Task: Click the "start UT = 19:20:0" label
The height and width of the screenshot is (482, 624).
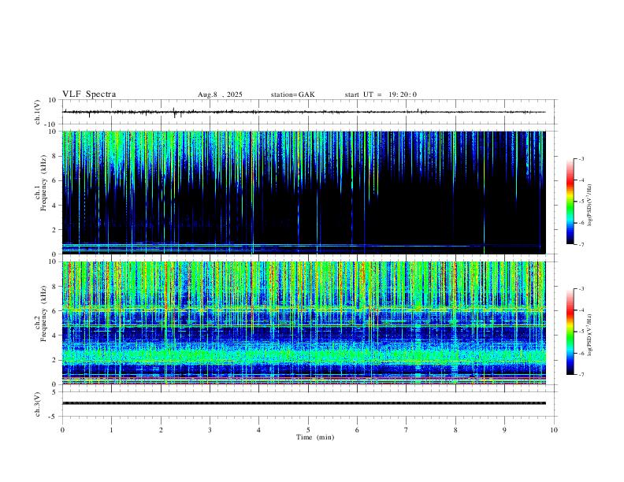Action: pos(381,95)
